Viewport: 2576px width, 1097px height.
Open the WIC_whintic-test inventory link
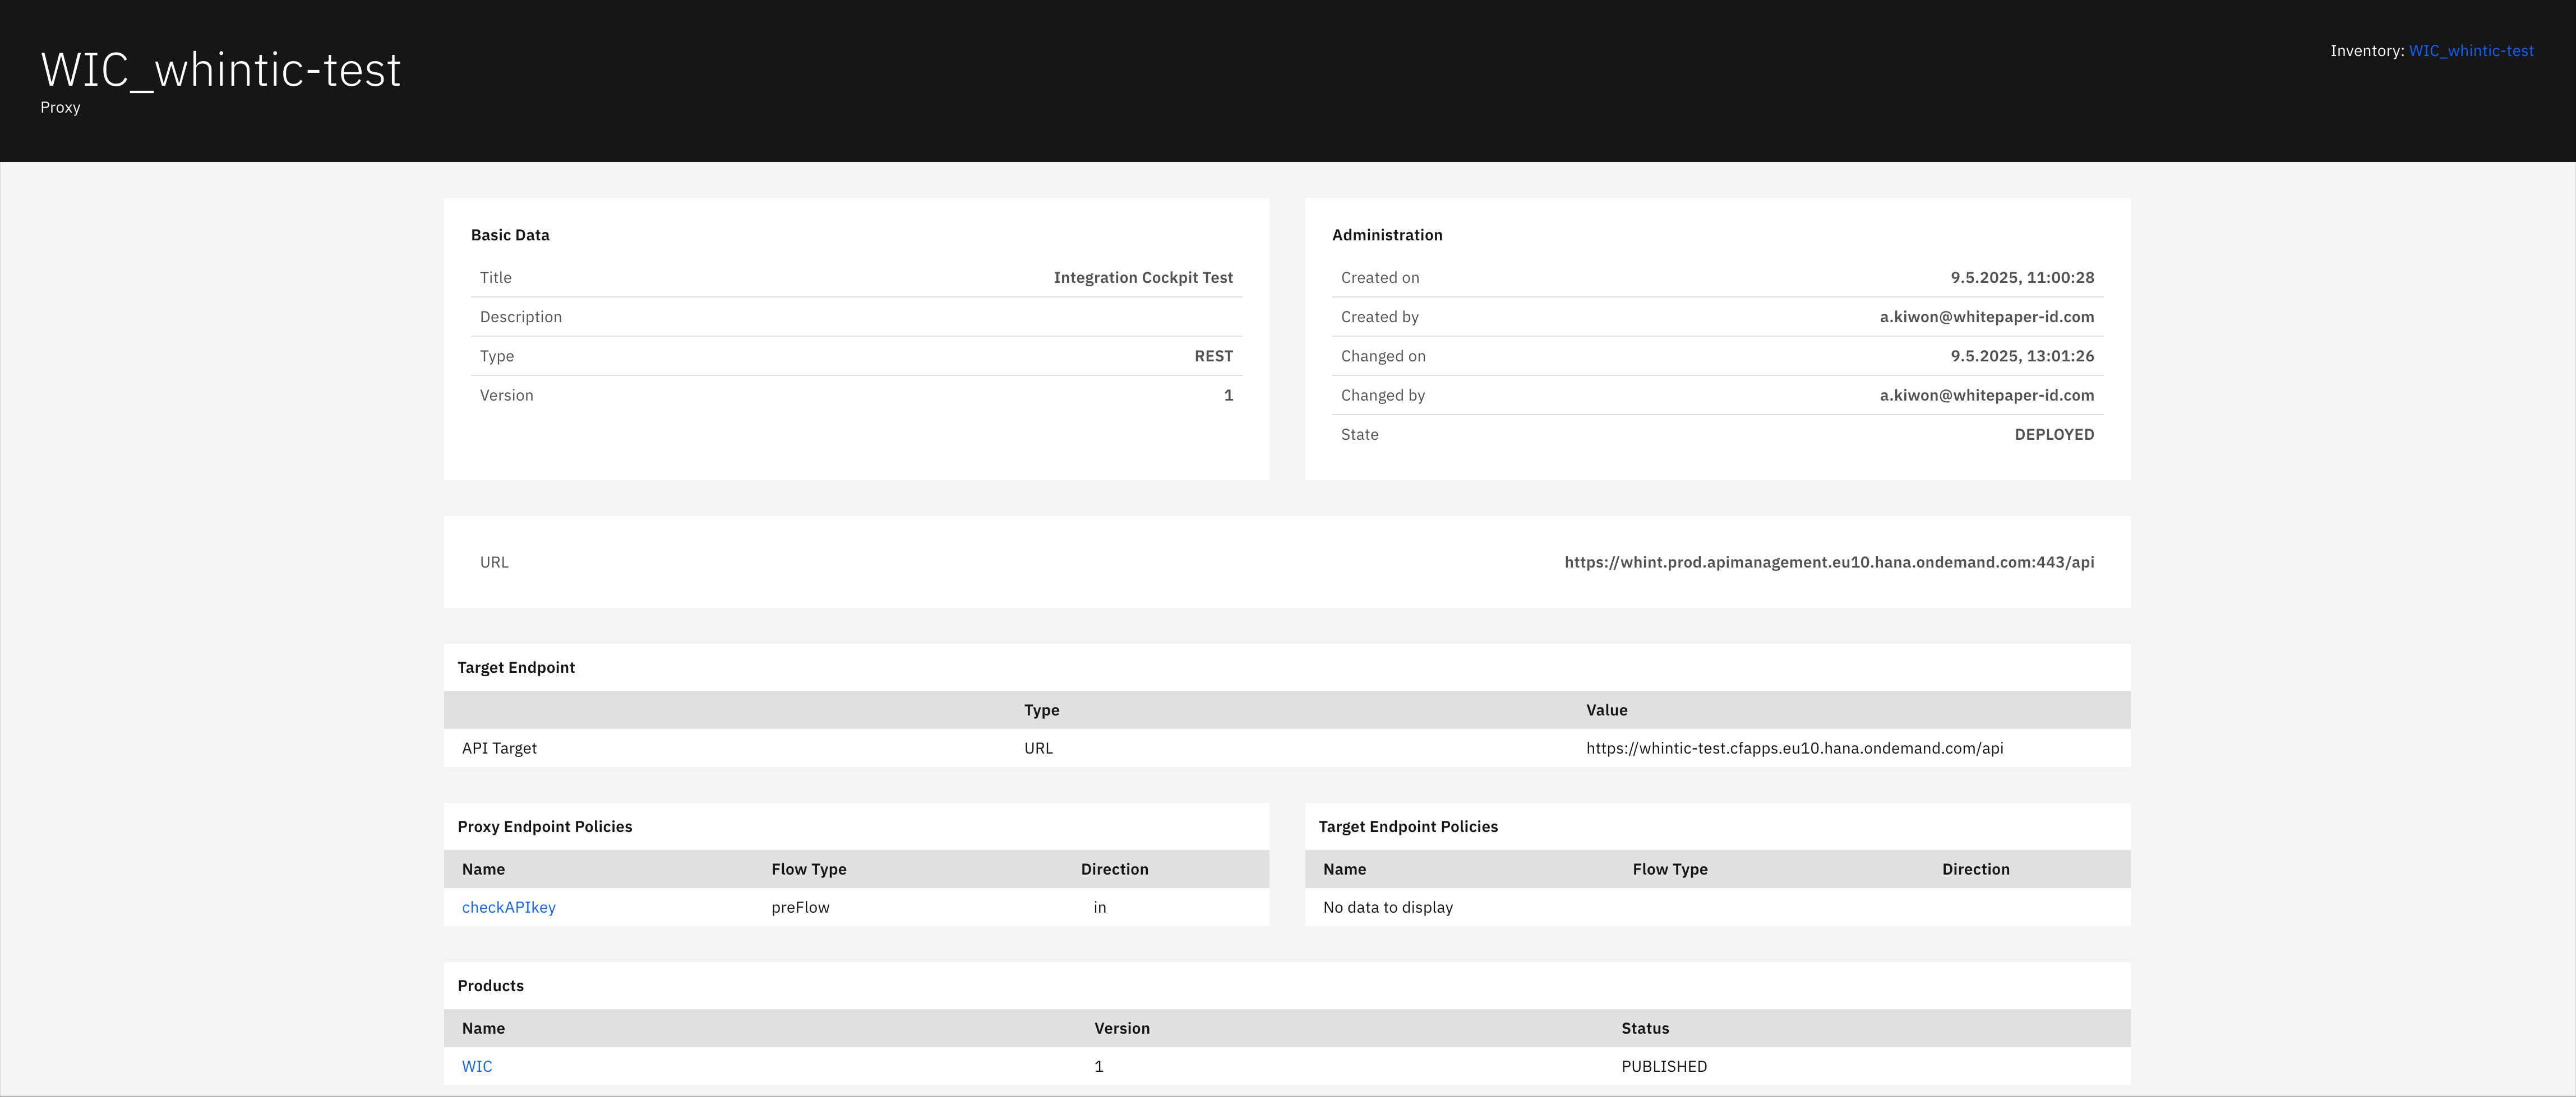(x=2471, y=51)
